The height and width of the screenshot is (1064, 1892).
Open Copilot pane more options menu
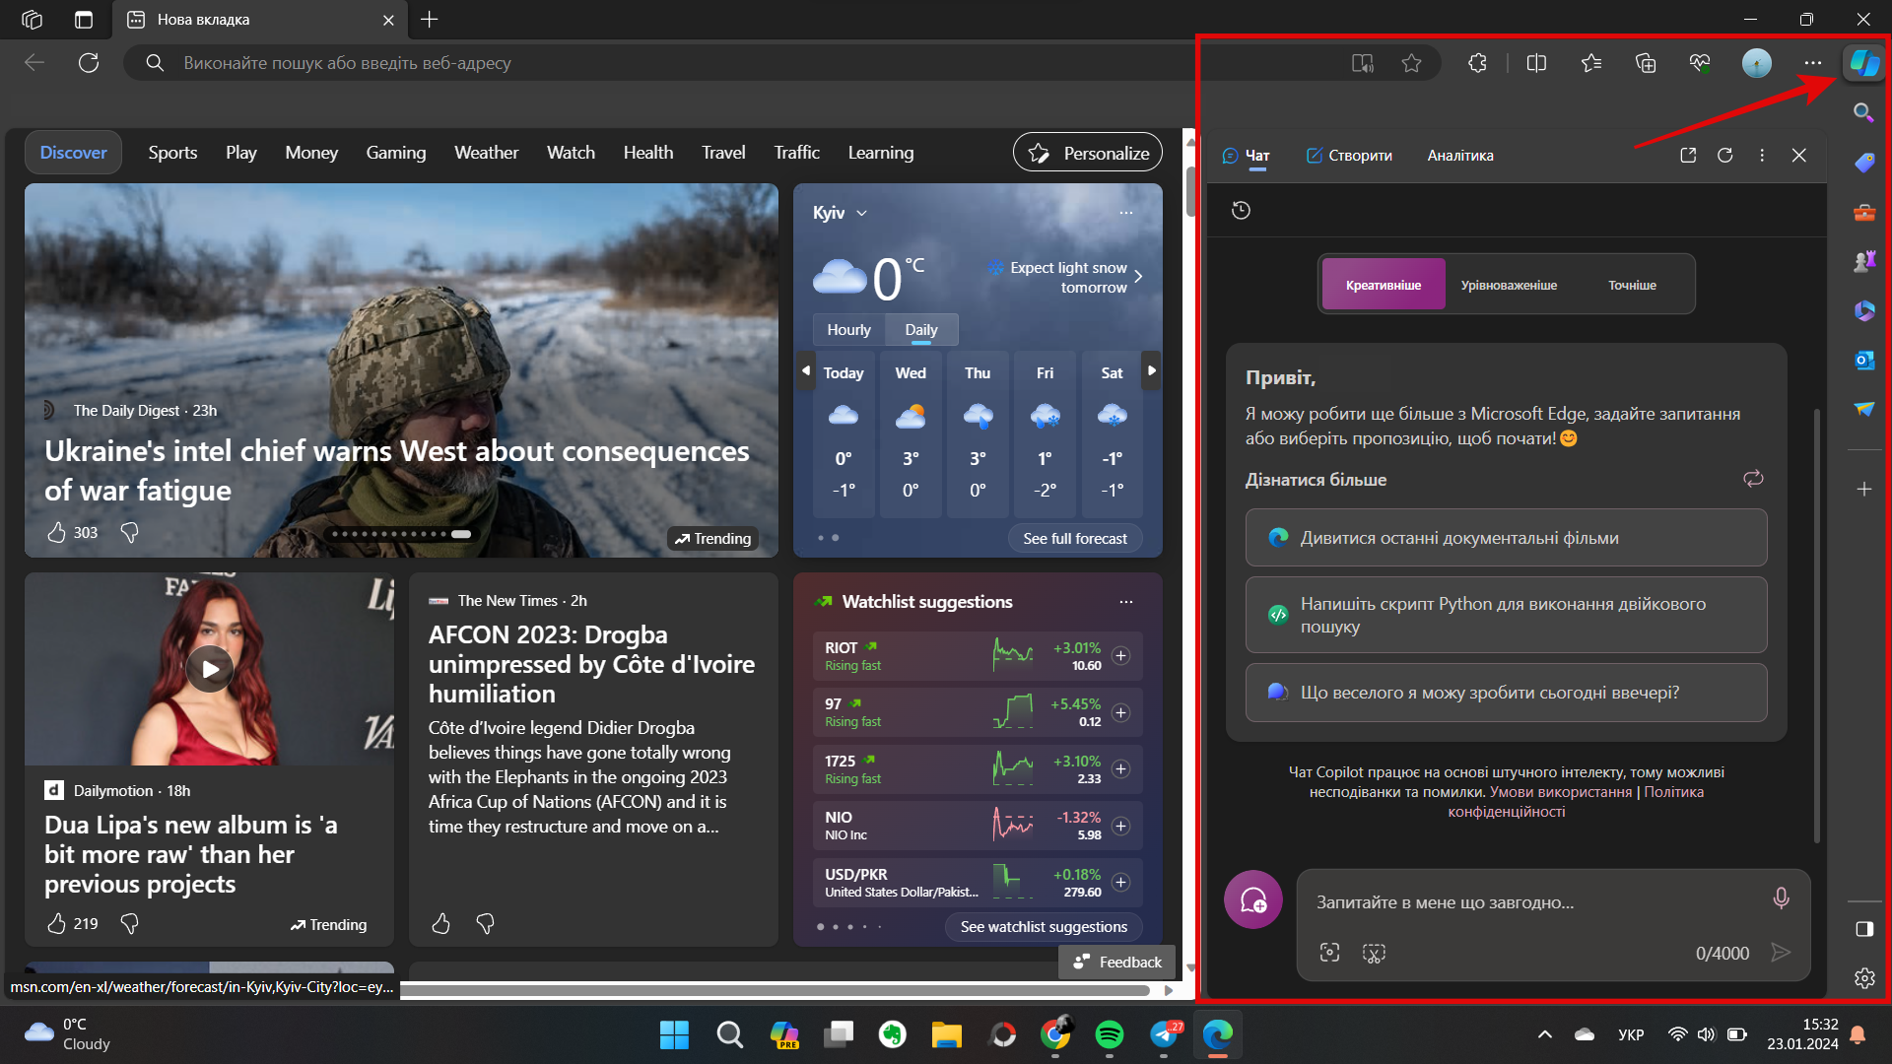[x=1761, y=156]
